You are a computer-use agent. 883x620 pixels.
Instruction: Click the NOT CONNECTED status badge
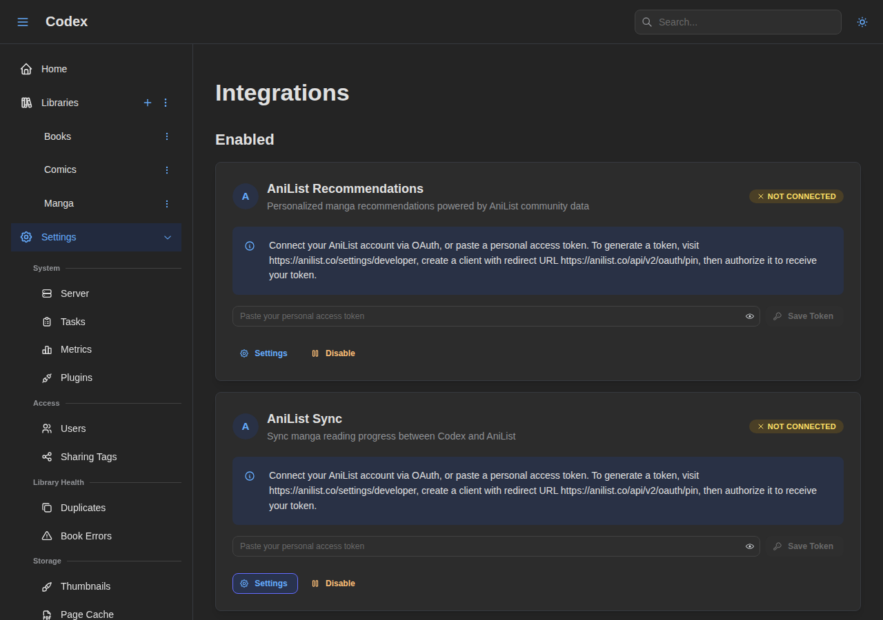tap(796, 196)
